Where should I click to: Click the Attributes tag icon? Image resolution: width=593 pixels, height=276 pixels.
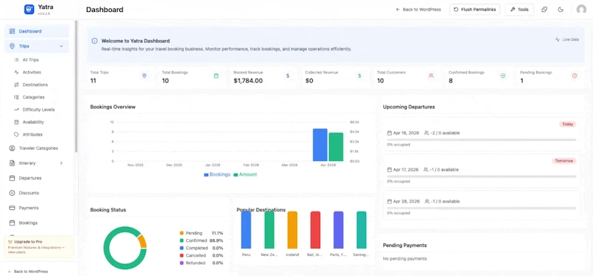coord(16,134)
